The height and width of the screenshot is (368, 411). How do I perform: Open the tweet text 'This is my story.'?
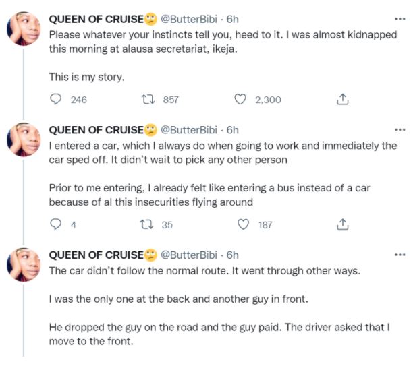pos(87,77)
